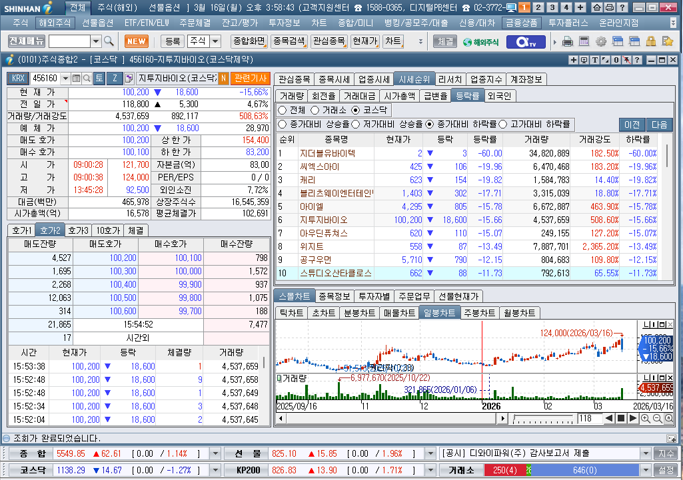Screen dimensions: 683x480
Task: Toggle the Z button
Action: [x=115, y=79]
